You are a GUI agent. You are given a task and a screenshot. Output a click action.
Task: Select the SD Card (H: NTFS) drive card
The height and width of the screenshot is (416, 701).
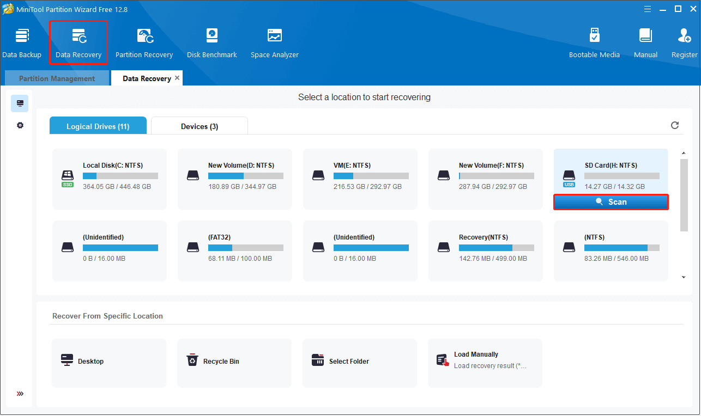[x=611, y=172]
